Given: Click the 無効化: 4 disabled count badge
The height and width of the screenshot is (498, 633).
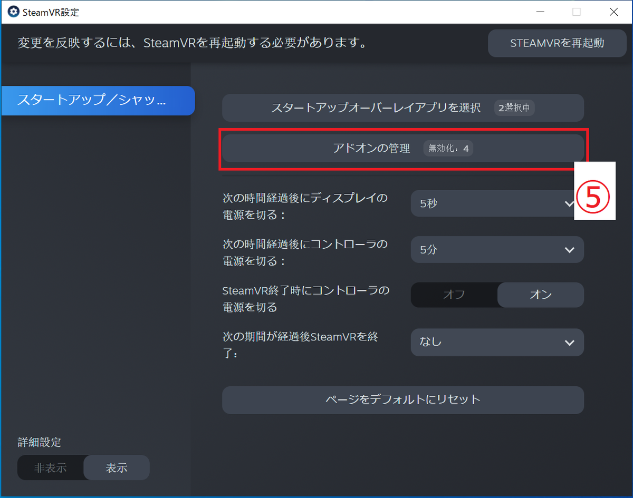Looking at the screenshot, I should click(448, 148).
